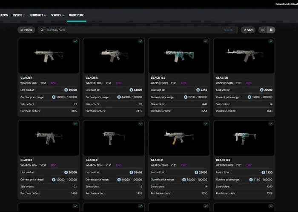
Task: Click the Download Ubisoft link at top right
Action: pyautogui.click(x=287, y=4)
